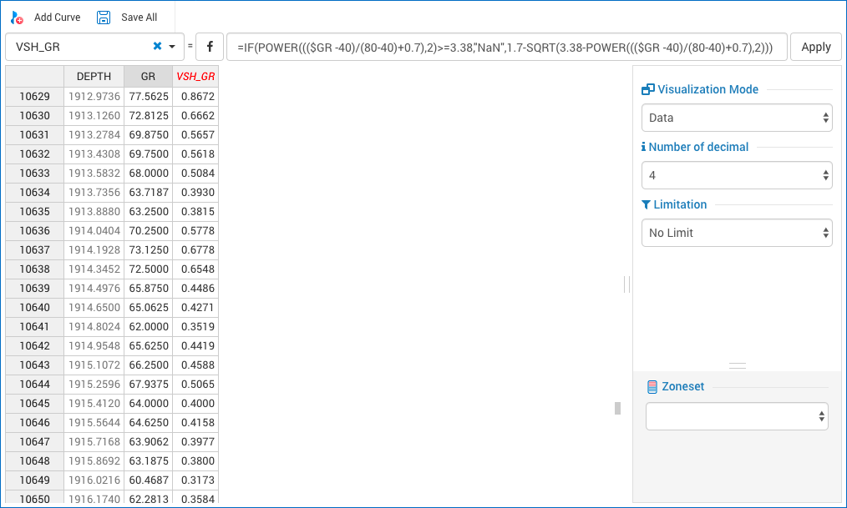The height and width of the screenshot is (508, 847).
Task: Click the Visualization Mode icon
Action: tap(647, 90)
